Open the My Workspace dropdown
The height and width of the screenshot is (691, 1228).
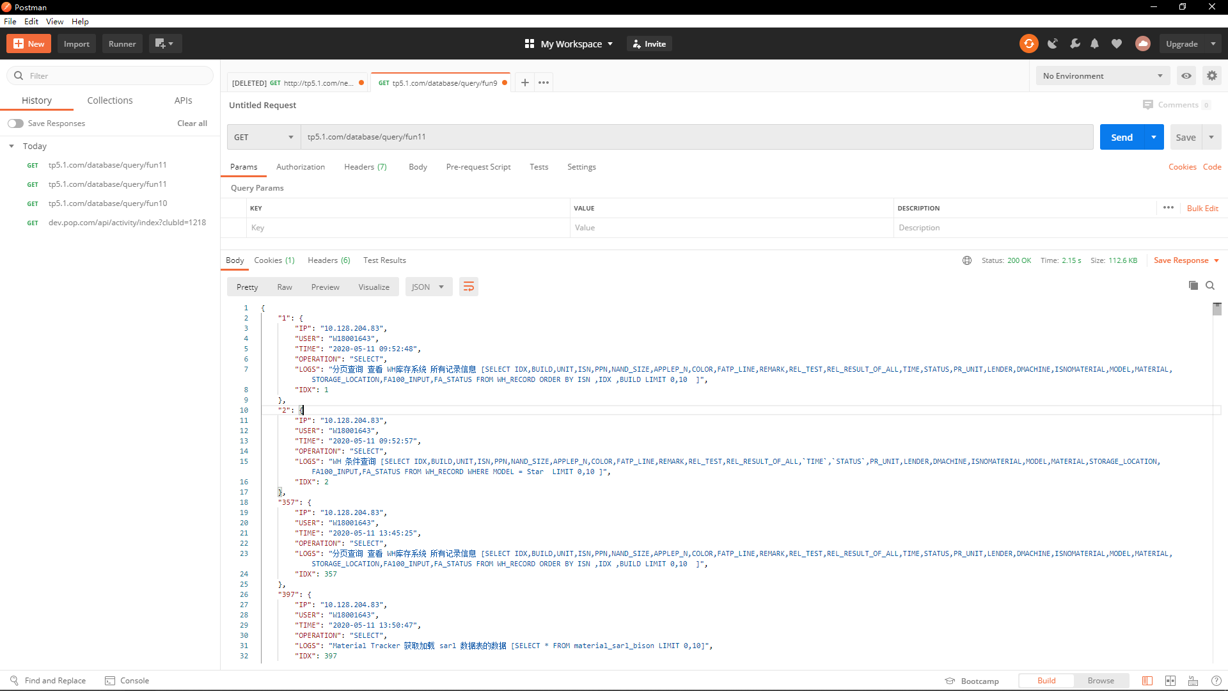569,44
